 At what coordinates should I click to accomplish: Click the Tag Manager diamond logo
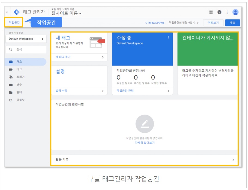coord(17,12)
